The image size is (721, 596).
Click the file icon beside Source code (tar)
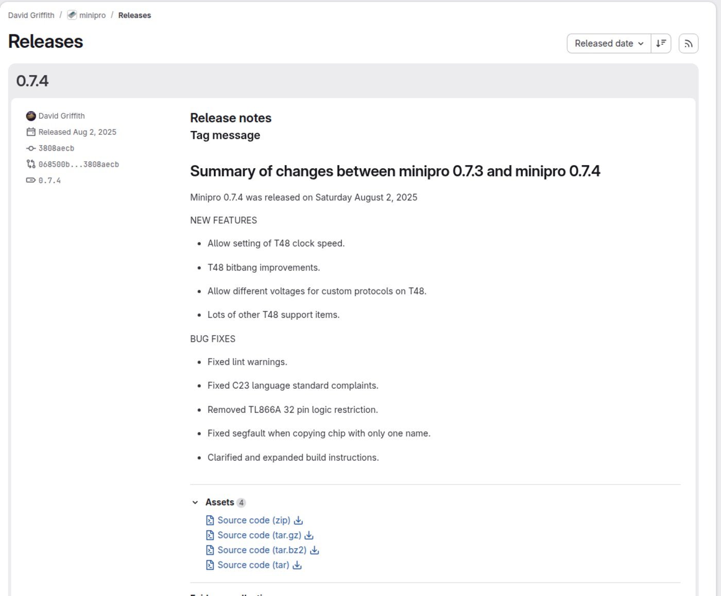click(210, 565)
